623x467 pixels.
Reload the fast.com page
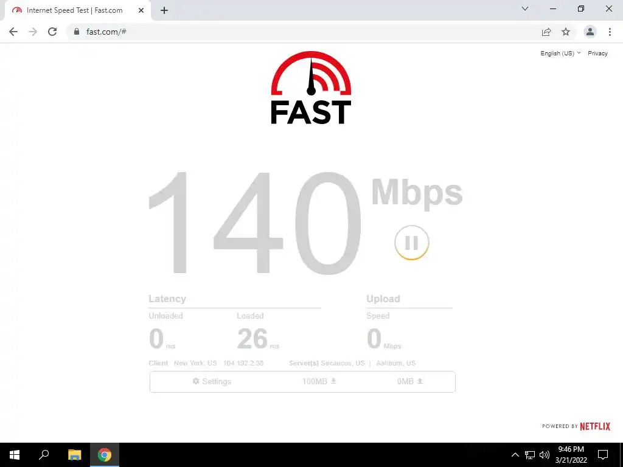pos(52,32)
